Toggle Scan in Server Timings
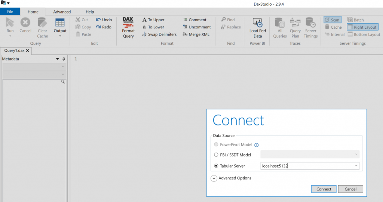Screen dimensions: 383x202 [x=333, y=20]
